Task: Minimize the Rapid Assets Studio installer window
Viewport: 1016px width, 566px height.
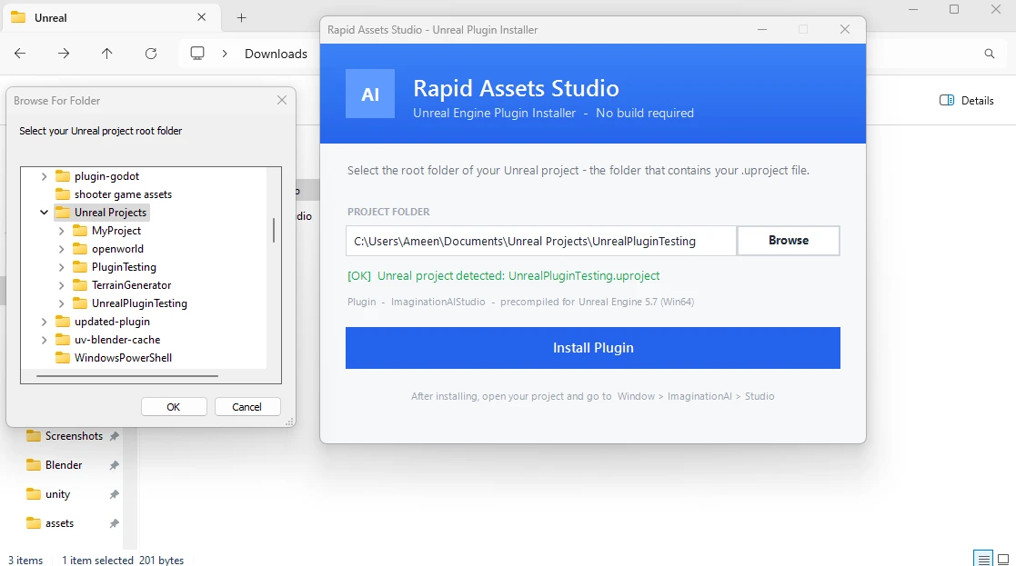Action: 762,30
